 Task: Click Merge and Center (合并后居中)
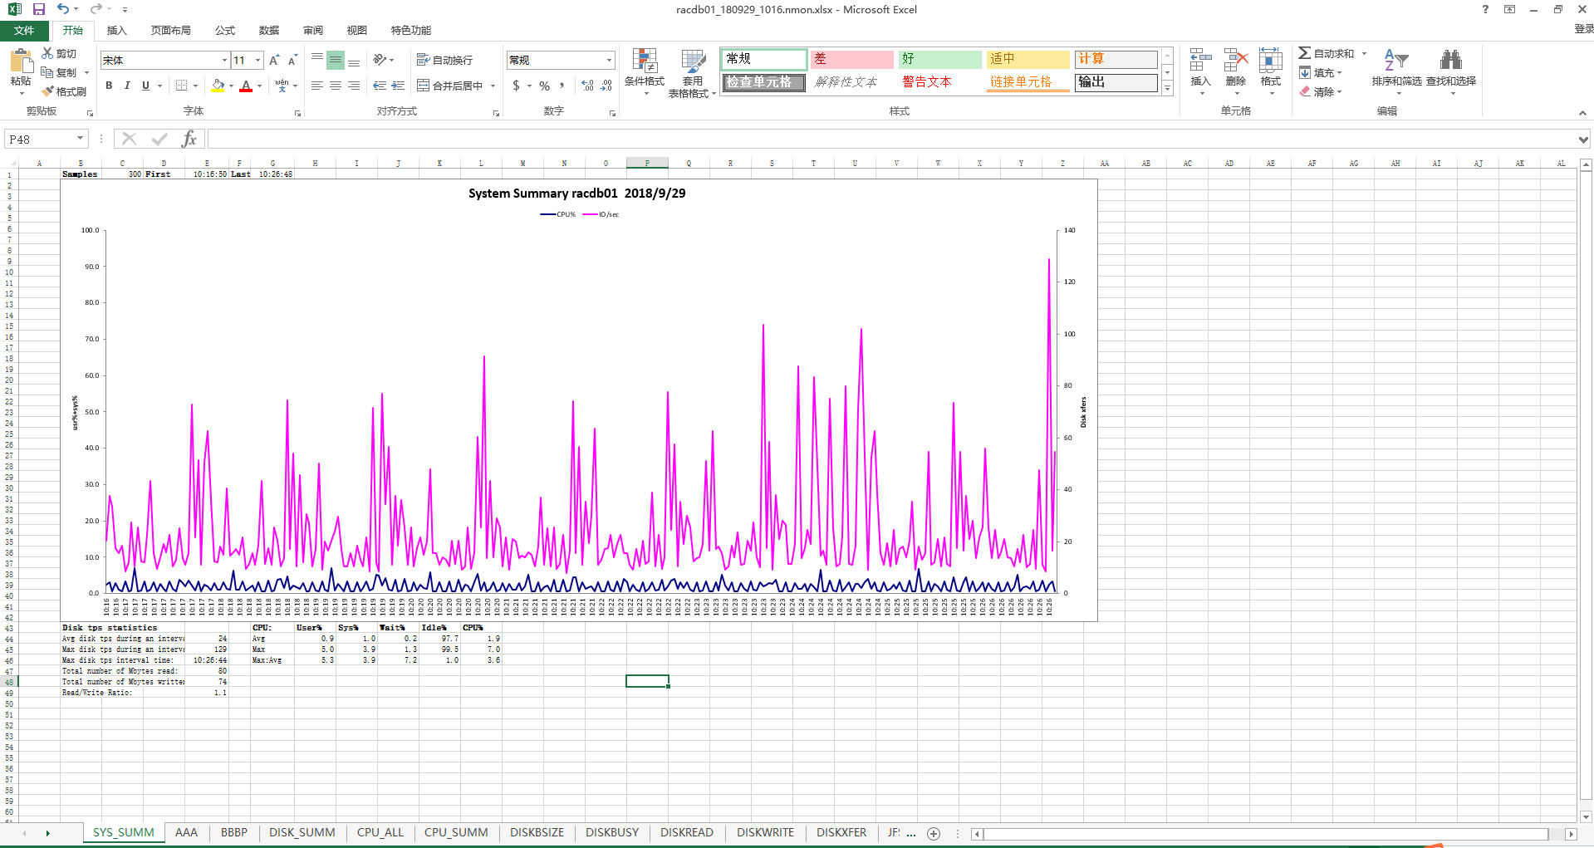pyautogui.click(x=449, y=86)
